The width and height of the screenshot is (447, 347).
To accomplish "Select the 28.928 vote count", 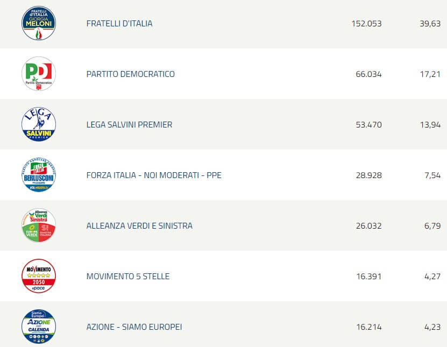I will [368, 175].
